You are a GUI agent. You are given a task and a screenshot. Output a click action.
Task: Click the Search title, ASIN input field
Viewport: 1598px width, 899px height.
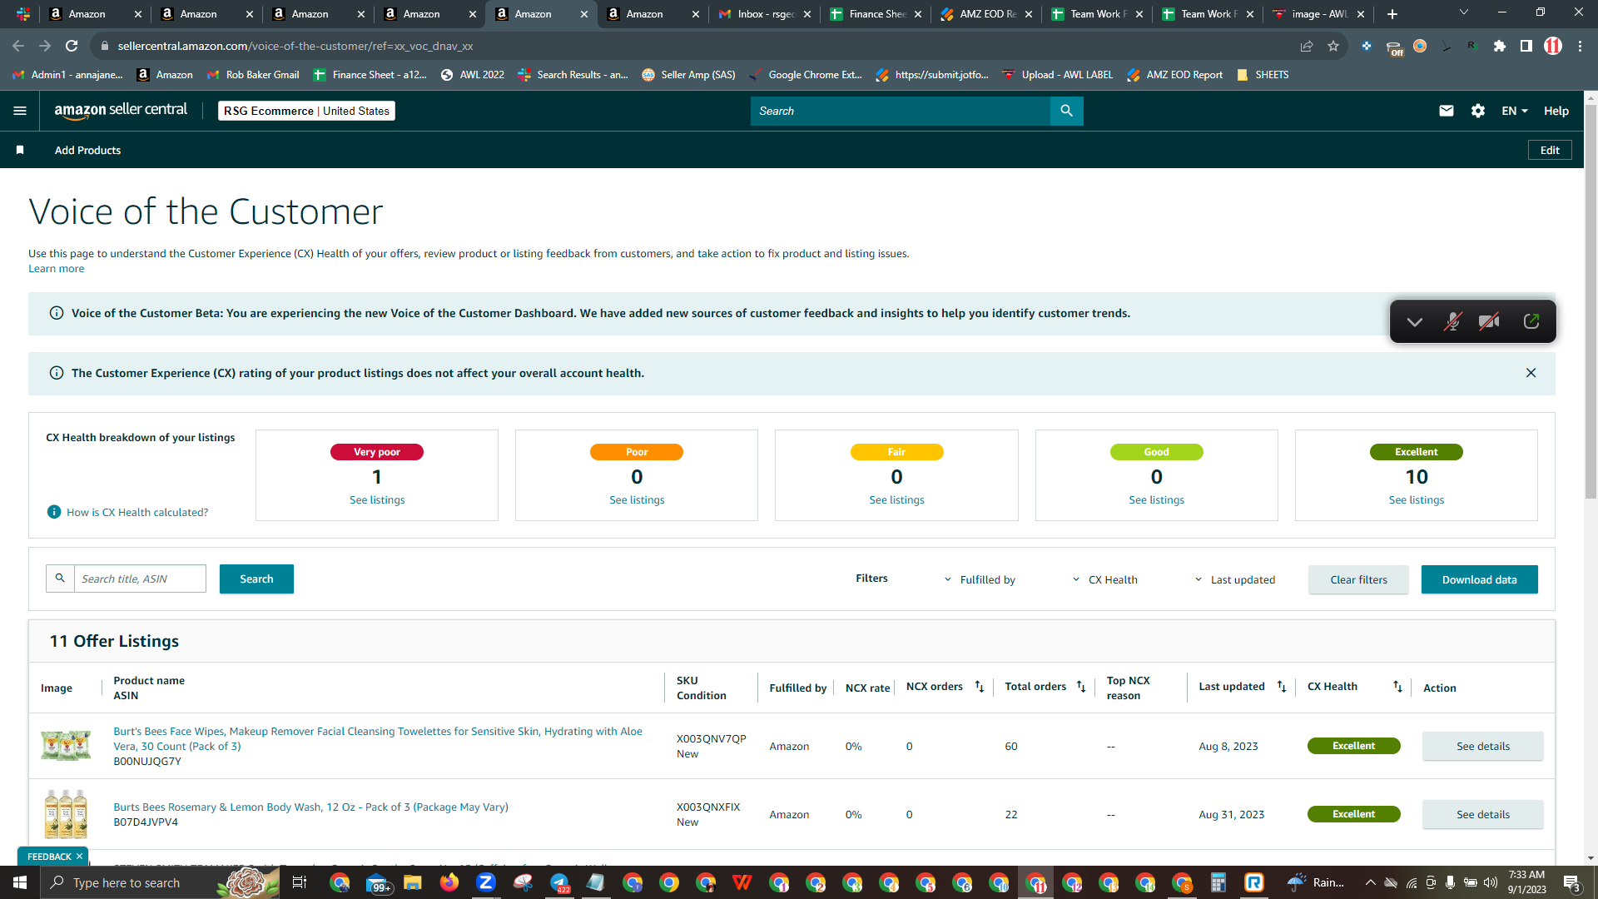click(x=140, y=579)
